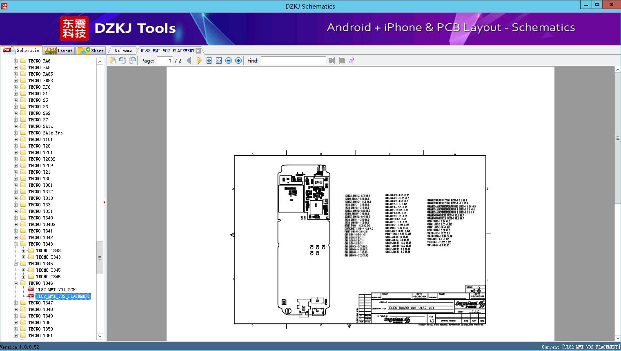
Task: Open UL82_MMI_V02_PLACEMENT in the tree
Action: (x=63, y=296)
